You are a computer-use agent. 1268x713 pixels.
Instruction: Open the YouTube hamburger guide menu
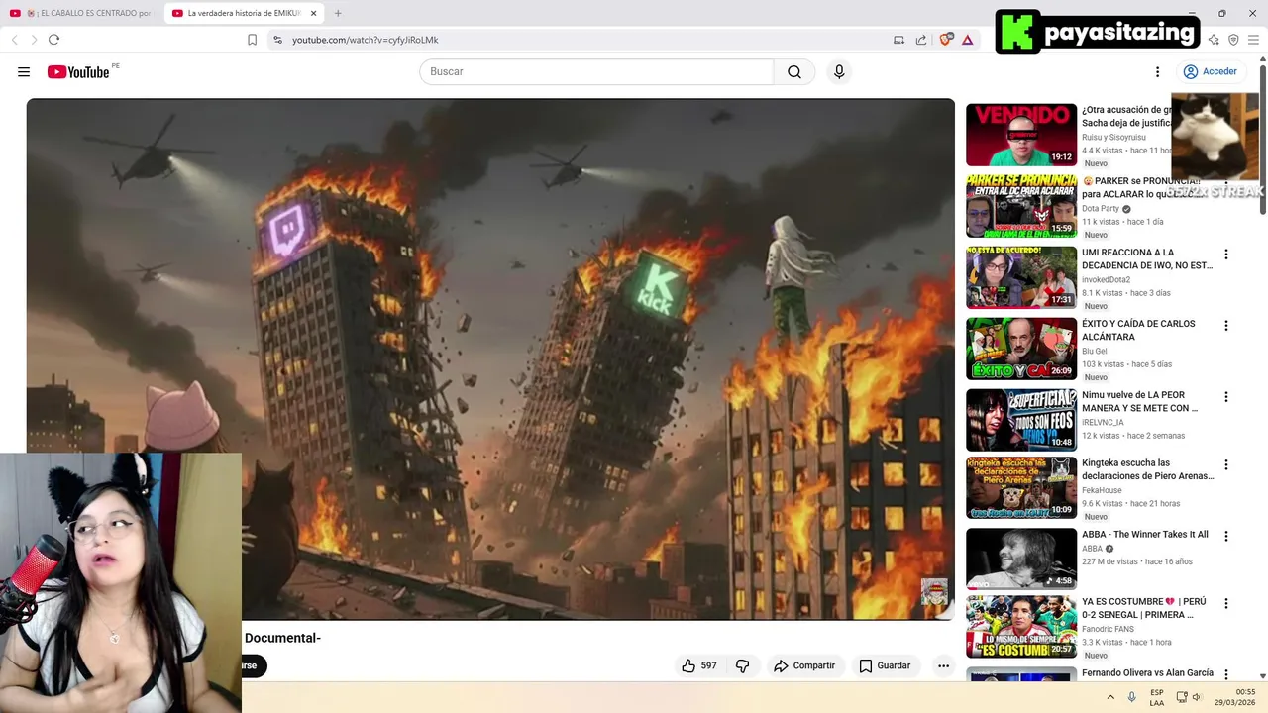tap(24, 71)
